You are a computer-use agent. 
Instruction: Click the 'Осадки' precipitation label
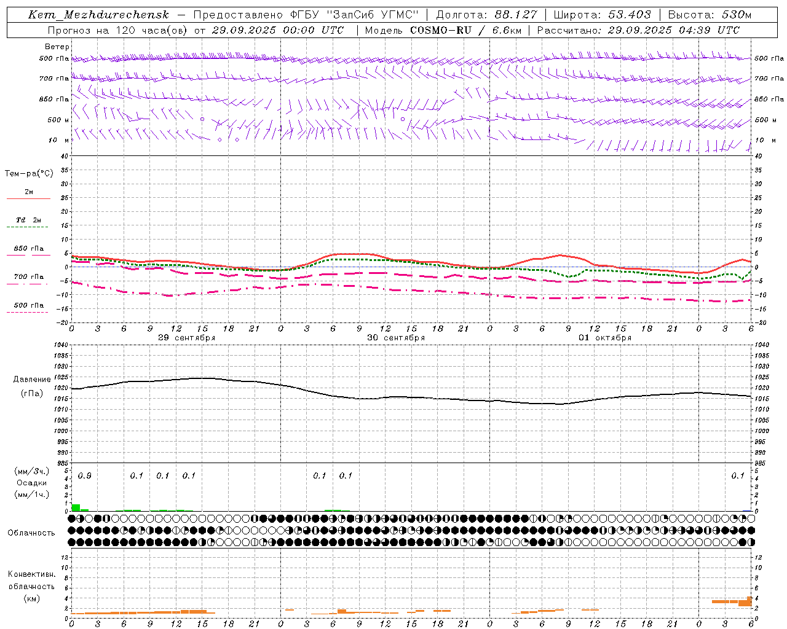(32, 483)
